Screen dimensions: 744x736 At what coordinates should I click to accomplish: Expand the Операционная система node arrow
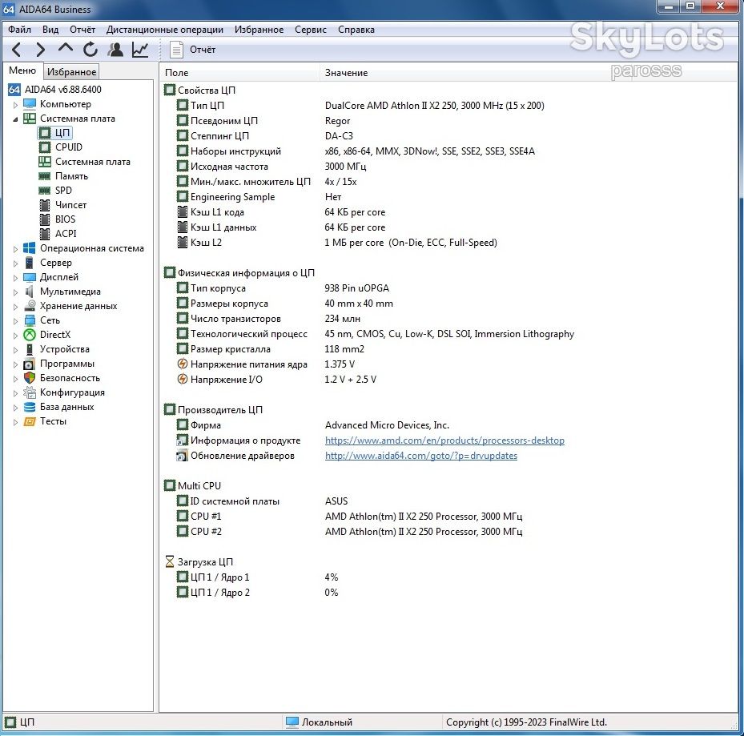pos(15,249)
